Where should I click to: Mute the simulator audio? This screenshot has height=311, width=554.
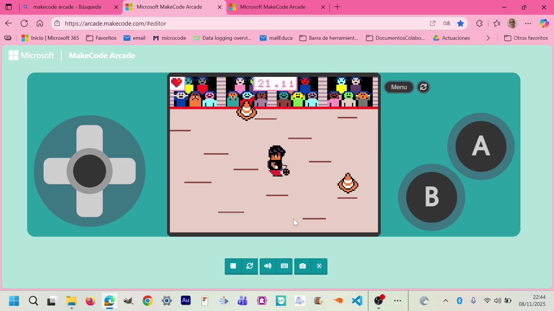268,266
